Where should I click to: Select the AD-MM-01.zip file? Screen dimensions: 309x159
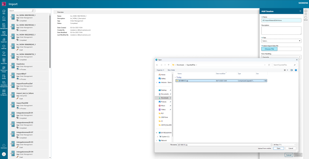click(x=183, y=81)
